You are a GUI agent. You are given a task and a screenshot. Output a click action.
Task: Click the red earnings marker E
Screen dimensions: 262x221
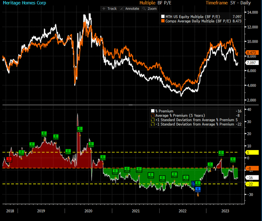click(x=9, y=159)
